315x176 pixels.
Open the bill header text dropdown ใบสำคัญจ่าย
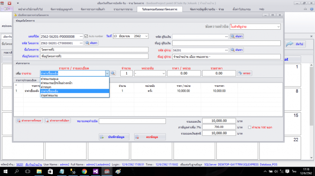pyautogui.click(x=278, y=27)
